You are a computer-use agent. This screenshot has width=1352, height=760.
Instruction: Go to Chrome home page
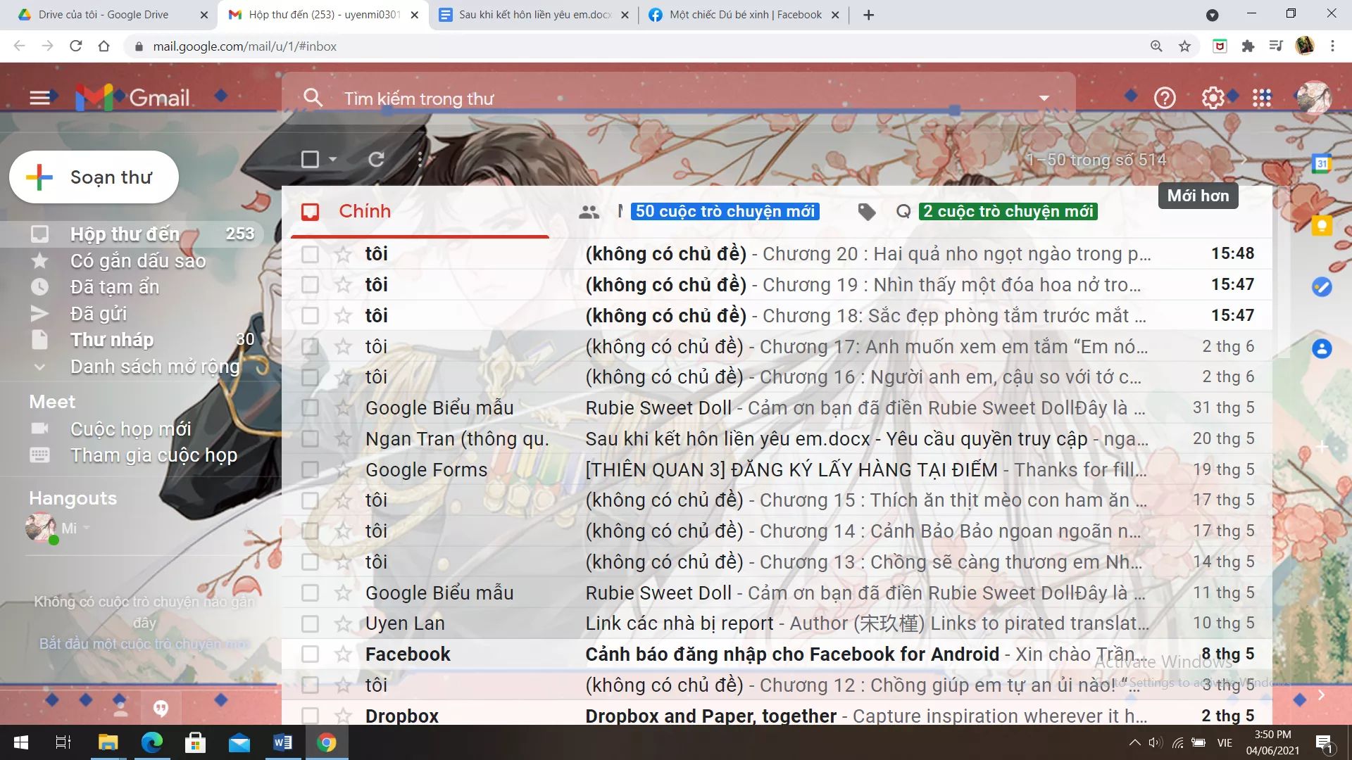104,46
